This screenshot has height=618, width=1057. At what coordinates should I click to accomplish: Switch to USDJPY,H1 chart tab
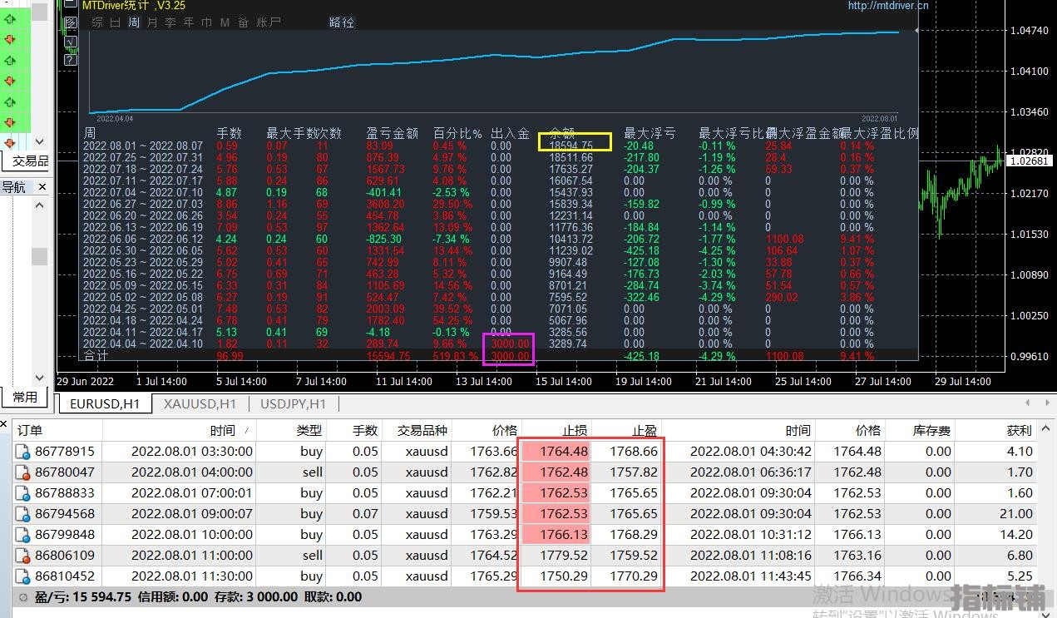293,403
